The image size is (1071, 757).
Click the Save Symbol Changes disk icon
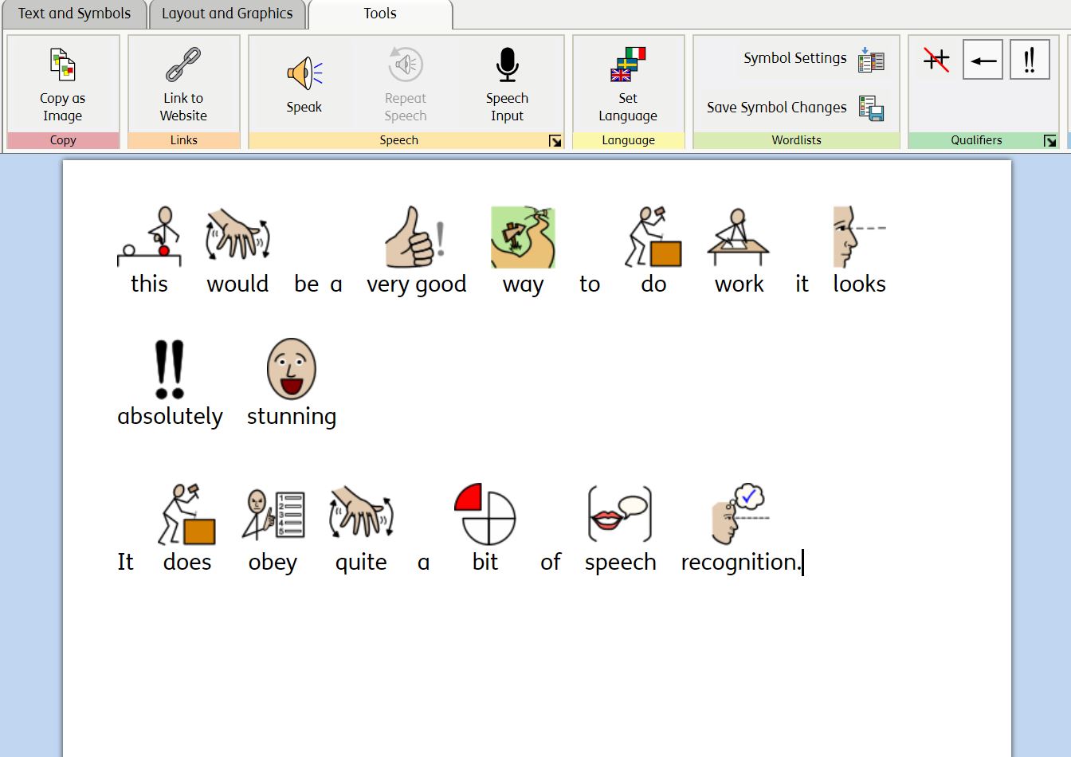(x=872, y=108)
